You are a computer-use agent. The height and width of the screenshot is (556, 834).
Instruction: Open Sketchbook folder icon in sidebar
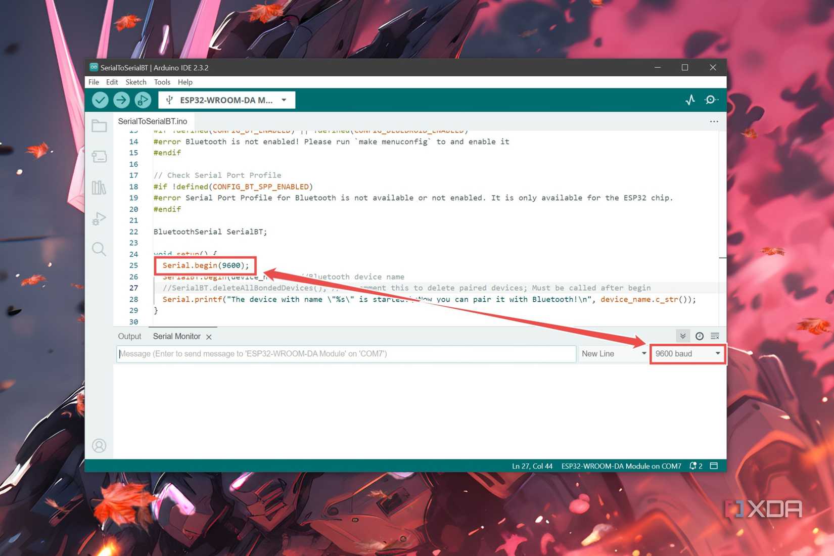click(99, 126)
